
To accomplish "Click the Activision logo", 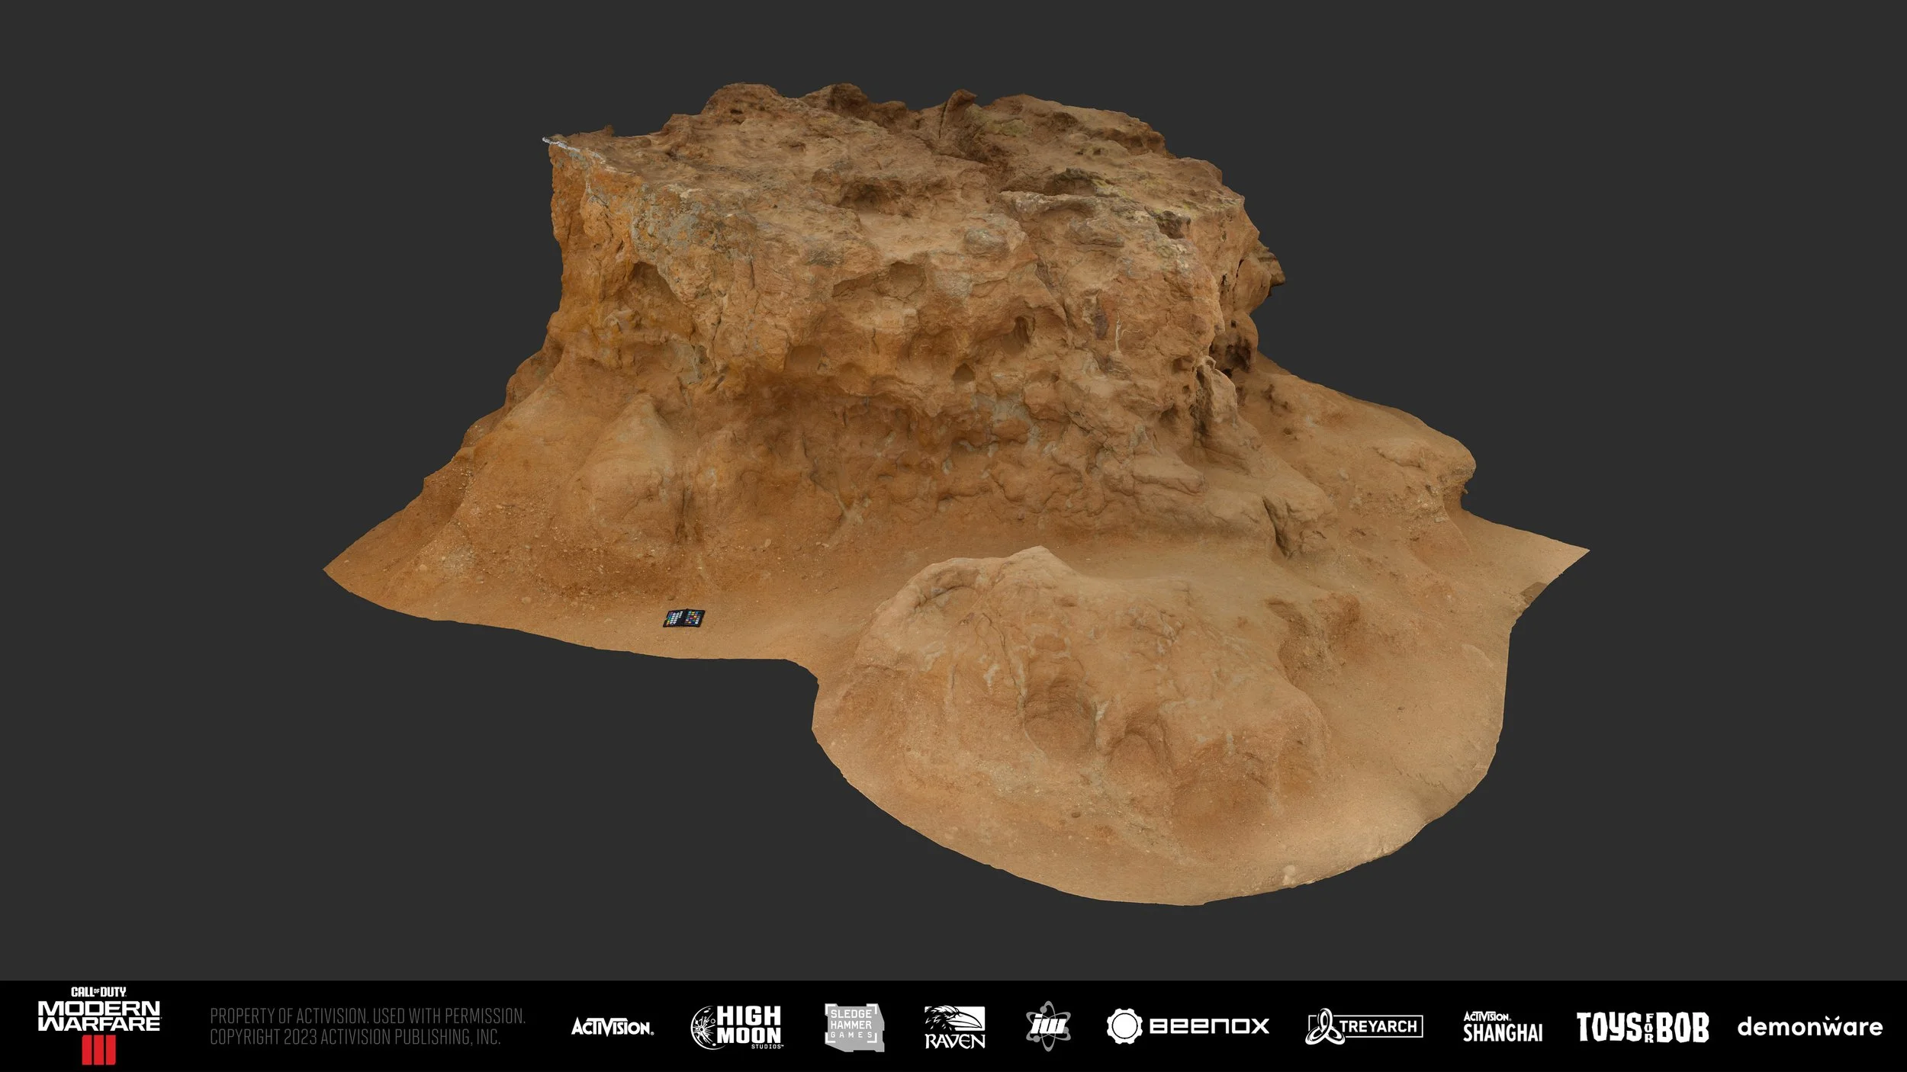I will (612, 1027).
